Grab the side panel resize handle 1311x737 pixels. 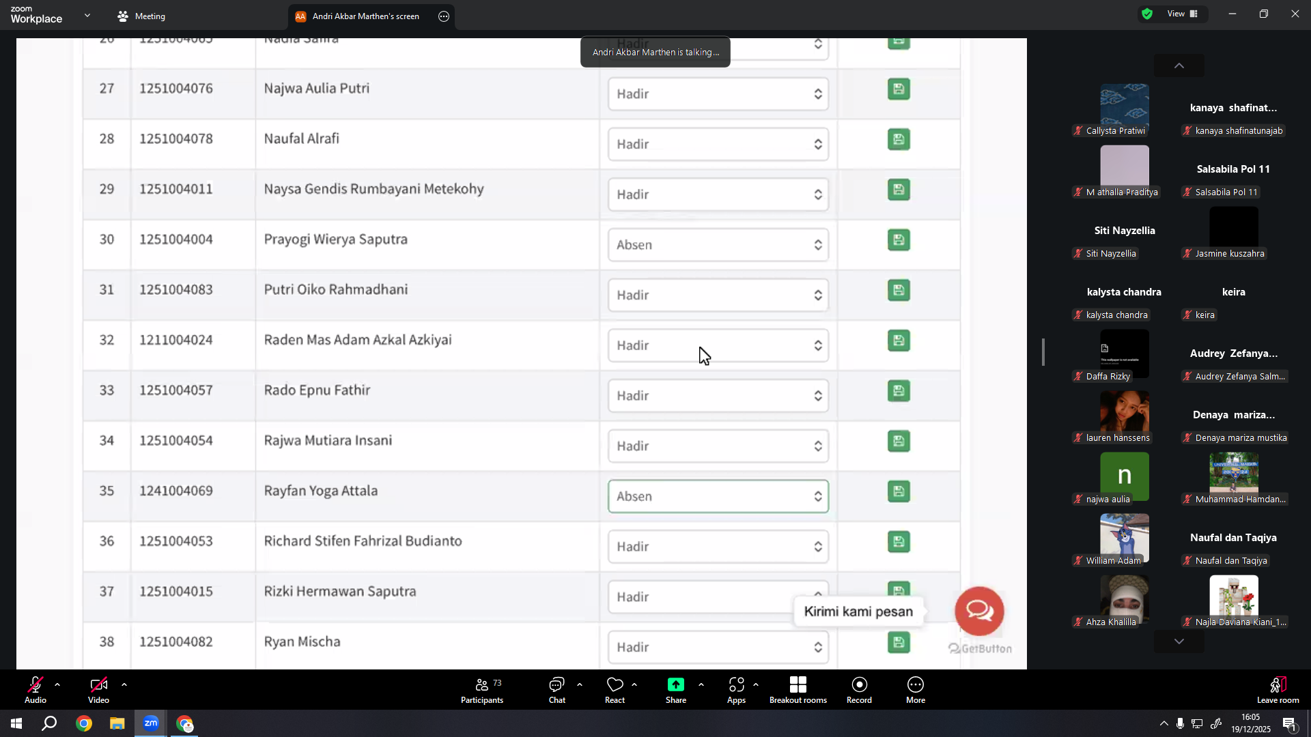click(x=1043, y=352)
